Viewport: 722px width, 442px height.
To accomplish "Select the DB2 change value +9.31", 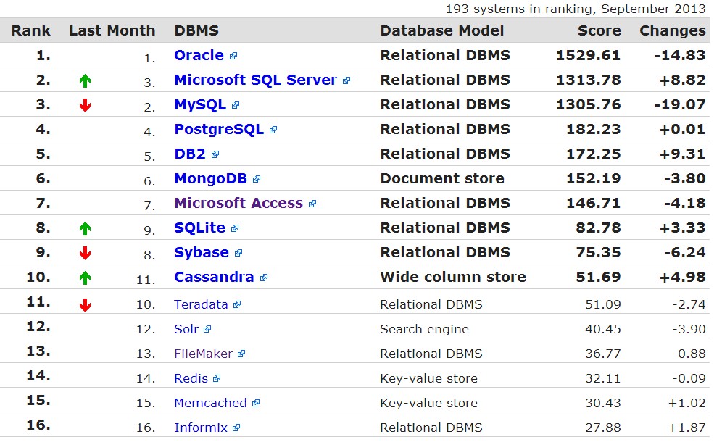I will click(x=682, y=154).
